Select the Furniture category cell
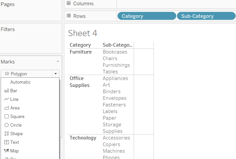 pyautogui.click(x=81, y=52)
